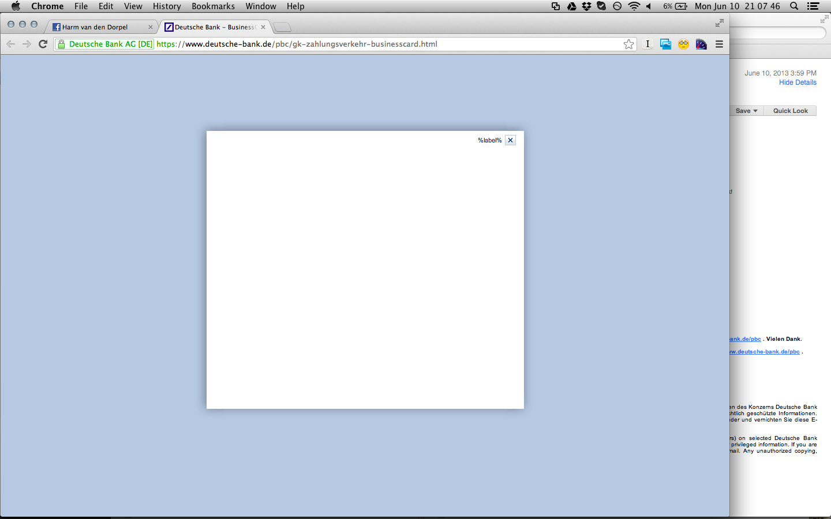Open a new tab
The width and height of the screenshot is (831, 519).
pos(282,27)
